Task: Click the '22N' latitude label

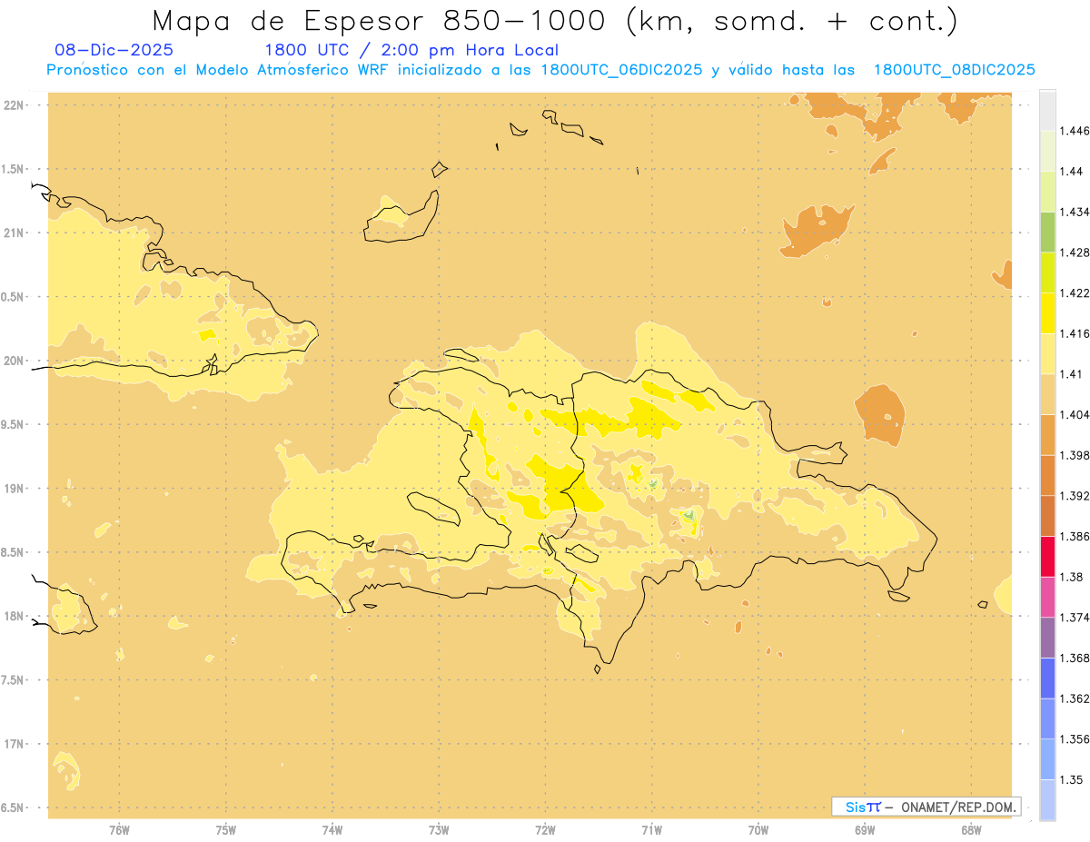Action: [x=14, y=104]
